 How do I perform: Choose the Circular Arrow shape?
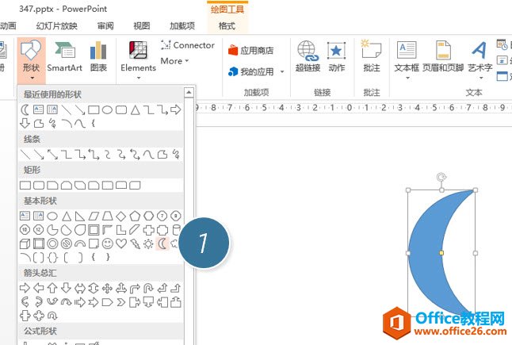click(x=52, y=316)
